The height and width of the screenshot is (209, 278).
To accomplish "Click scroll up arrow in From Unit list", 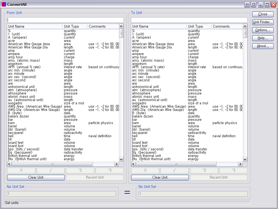I will pos(121,26).
